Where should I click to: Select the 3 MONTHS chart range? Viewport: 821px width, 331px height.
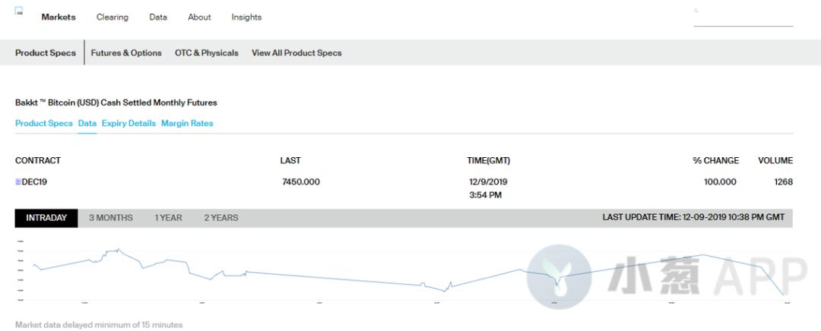point(111,218)
